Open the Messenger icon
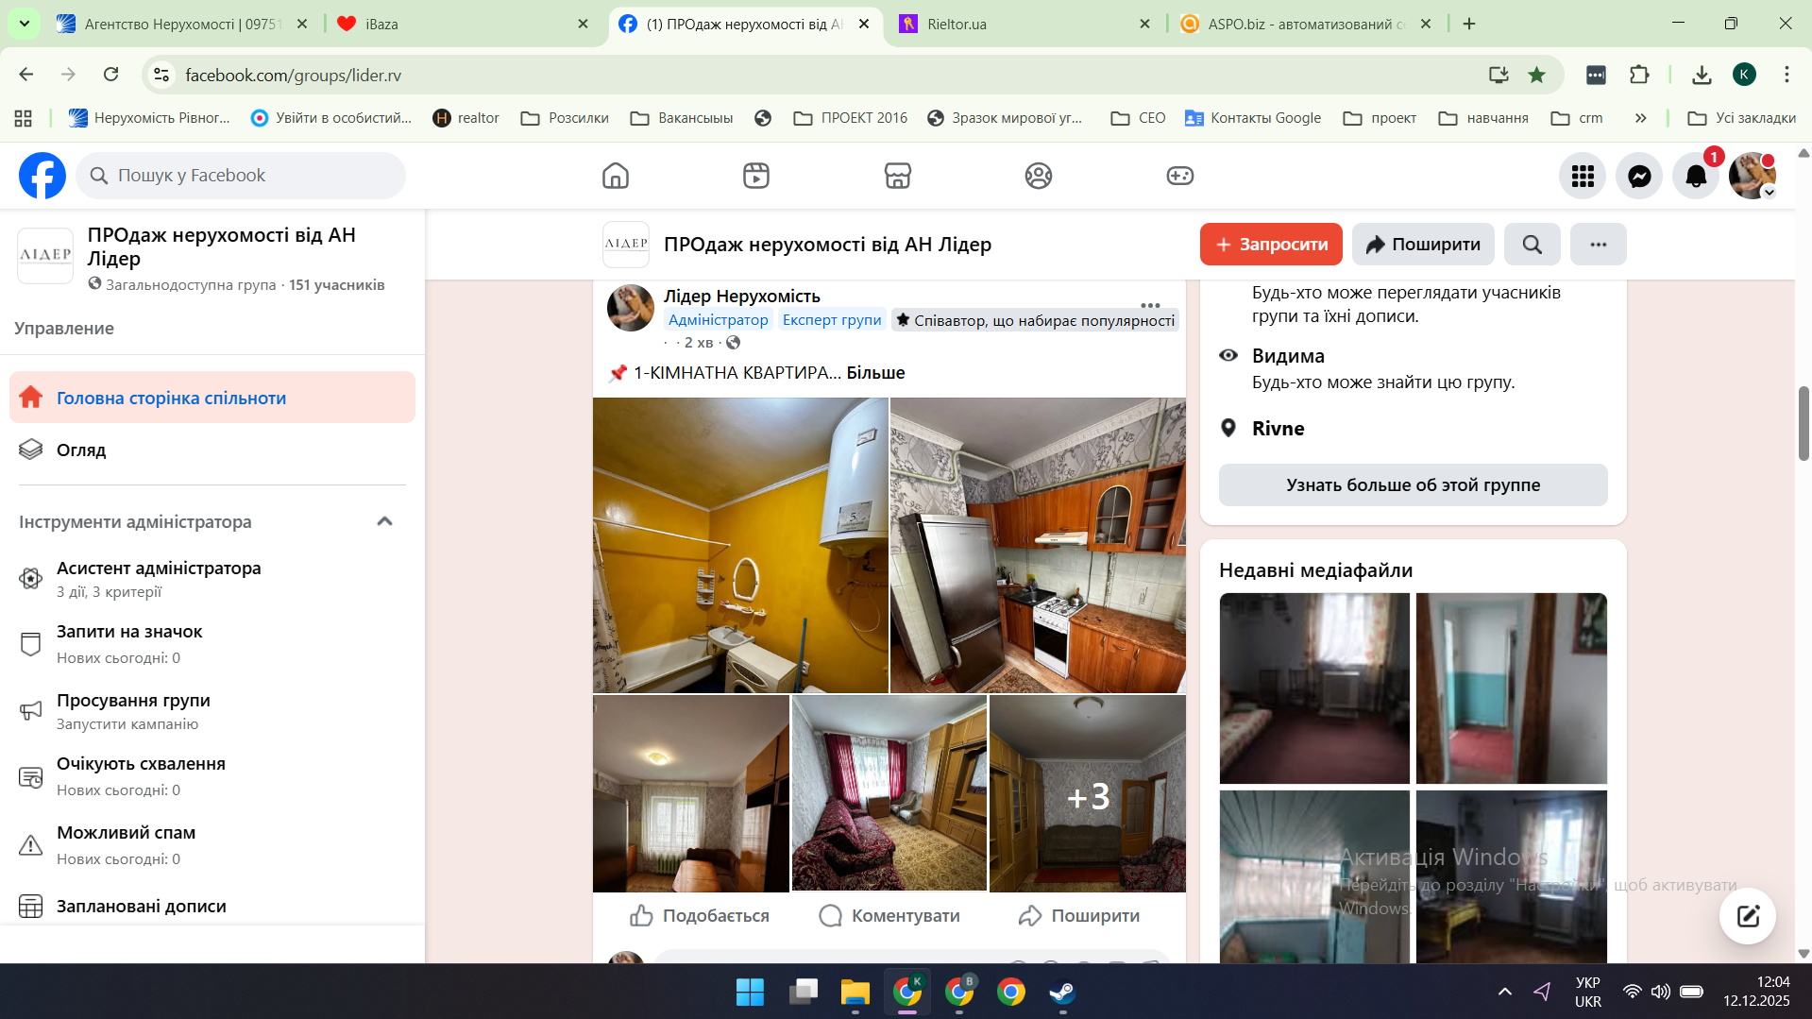The image size is (1812, 1019). tap(1639, 176)
